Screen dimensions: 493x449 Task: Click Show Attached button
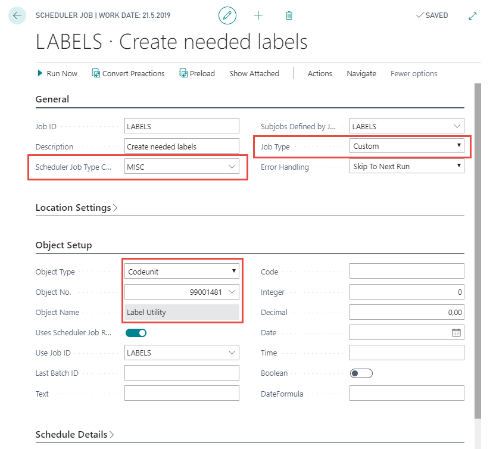pos(254,73)
